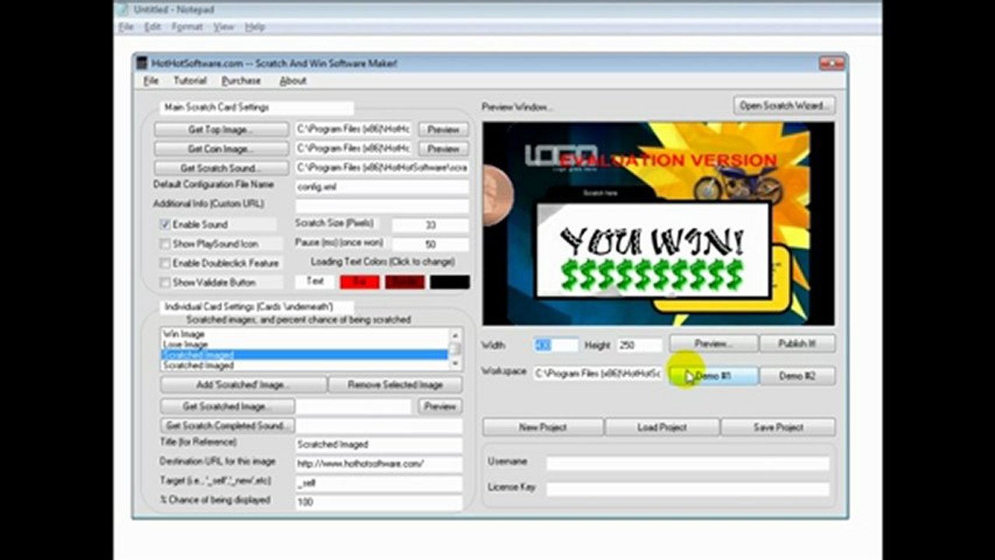Click the Scratch Completed Sound path field
The height and width of the screenshot is (560, 995).
point(379,425)
